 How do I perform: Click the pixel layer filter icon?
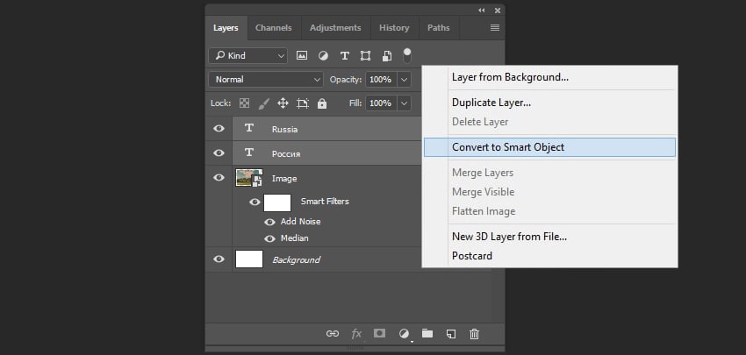coord(302,55)
